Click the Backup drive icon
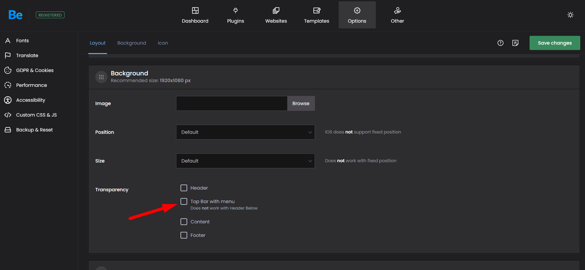 tap(8, 130)
